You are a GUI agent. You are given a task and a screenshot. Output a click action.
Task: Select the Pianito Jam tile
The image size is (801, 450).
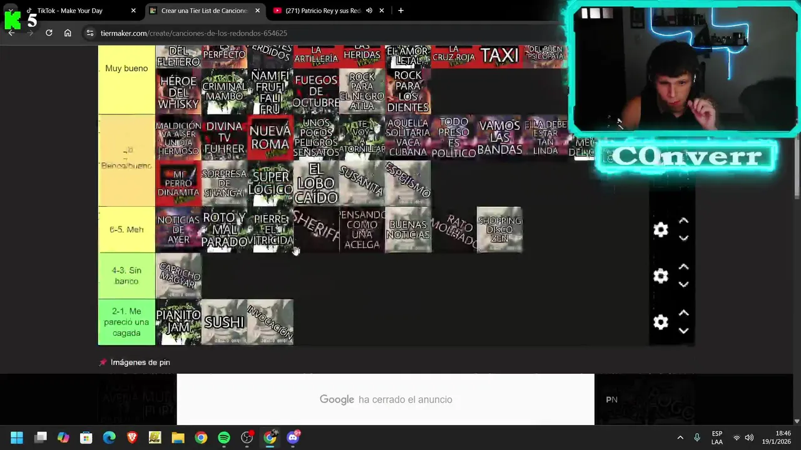coord(178,322)
